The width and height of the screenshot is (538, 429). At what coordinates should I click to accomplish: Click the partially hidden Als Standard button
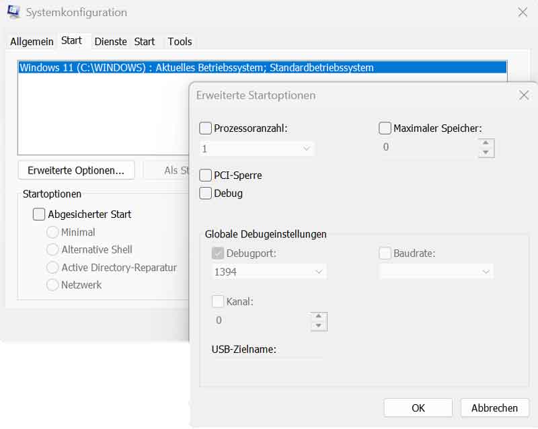166,170
